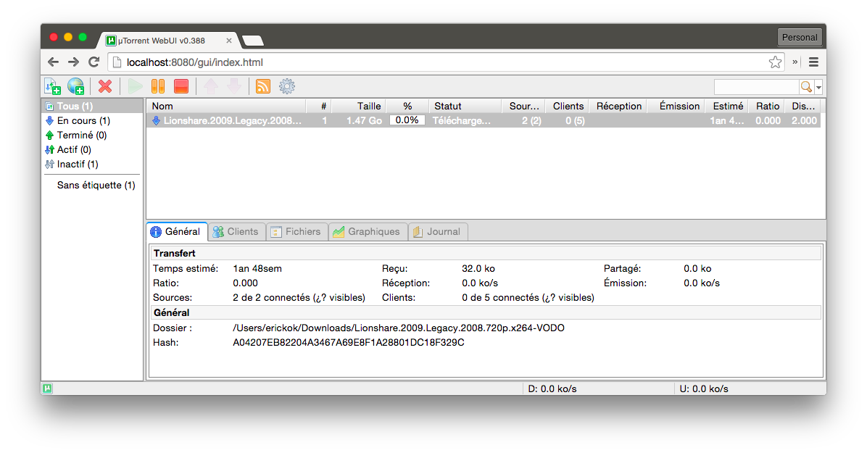This screenshot has height=453, width=867.
Task: Open the search engine dropdown arrow
Action: tap(819, 88)
